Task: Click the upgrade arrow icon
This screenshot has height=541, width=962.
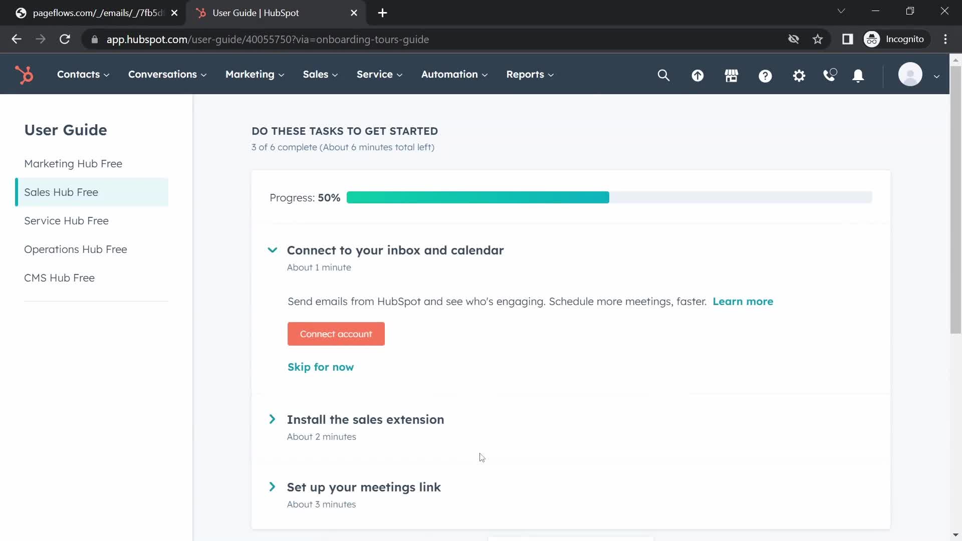Action: click(x=697, y=75)
